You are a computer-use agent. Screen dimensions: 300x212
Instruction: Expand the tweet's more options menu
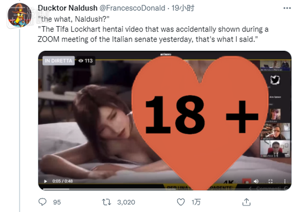click(287, 8)
